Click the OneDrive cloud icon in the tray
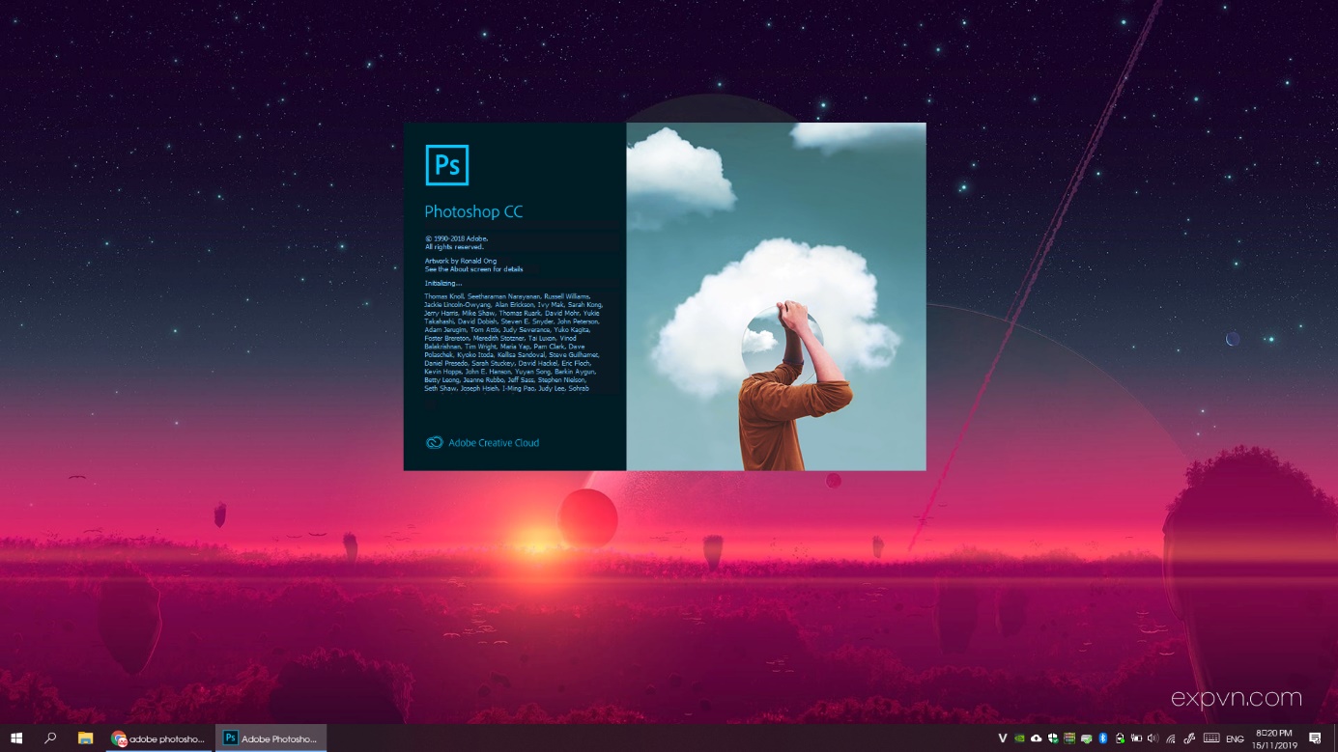This screenshot has width=1338, height=752. pyautogui.click(x=1036, y=738)
